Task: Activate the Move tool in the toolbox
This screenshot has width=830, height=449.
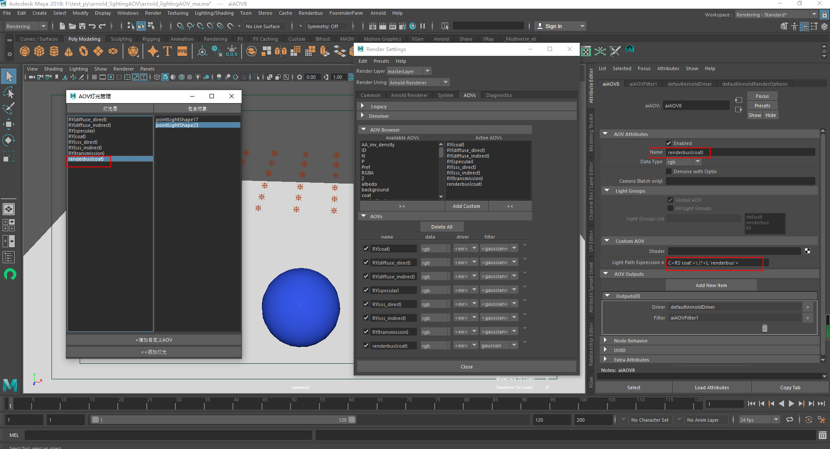Action: click(9, 125)
